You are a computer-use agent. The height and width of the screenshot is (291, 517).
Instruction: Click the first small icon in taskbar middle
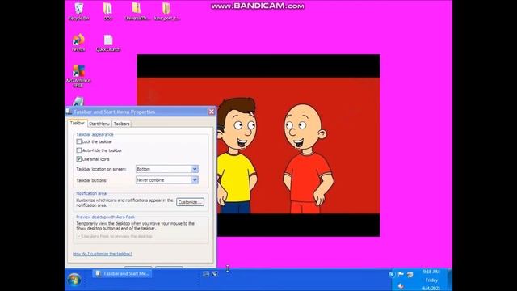pyautogui.click(x=206, y=274)
